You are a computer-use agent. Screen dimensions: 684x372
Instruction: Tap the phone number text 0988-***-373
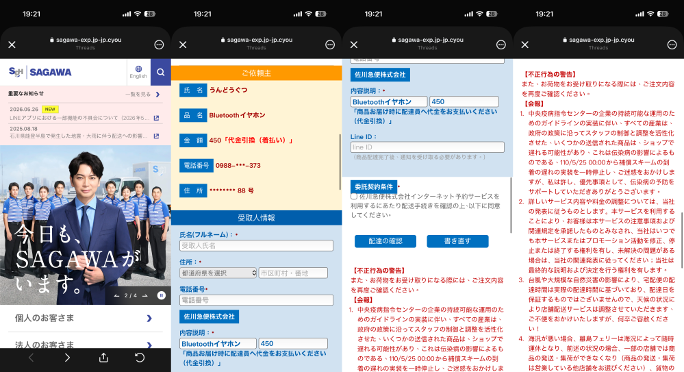[238, 166]
